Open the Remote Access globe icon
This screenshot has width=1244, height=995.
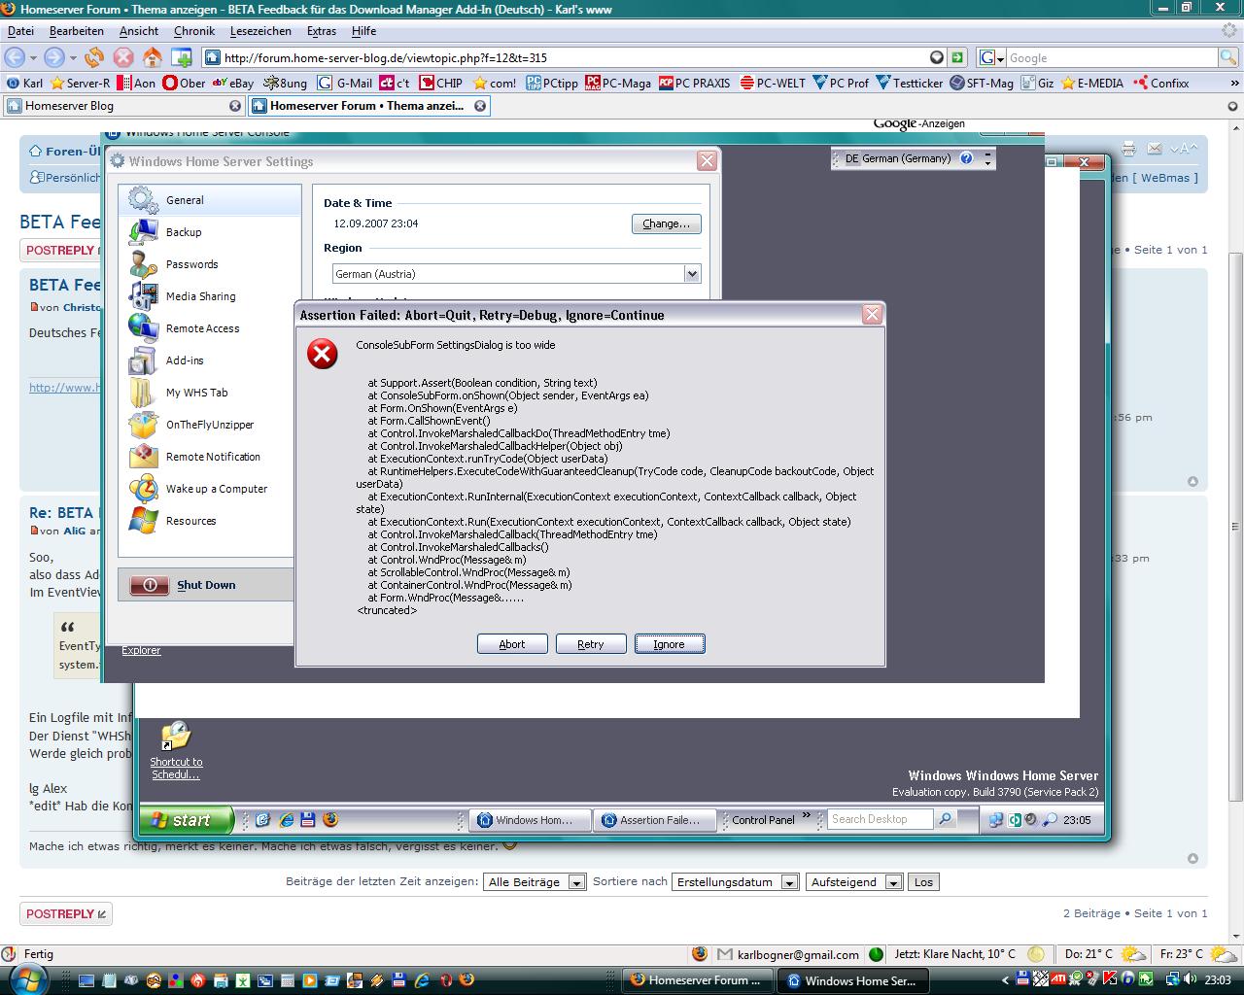143,328
